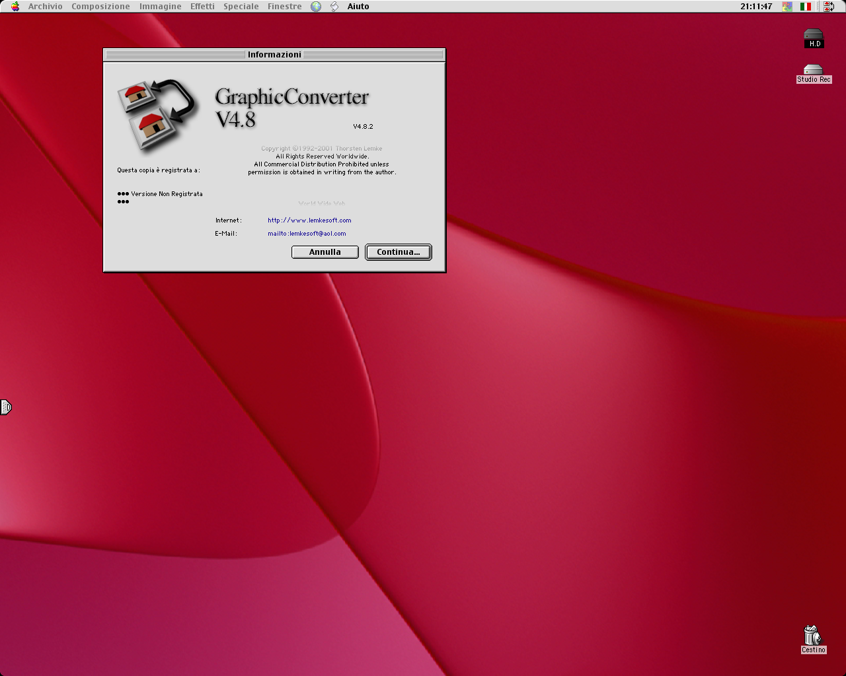Open the Composizione menu
This screenshot has width=846, height=676.
point(100,7)
